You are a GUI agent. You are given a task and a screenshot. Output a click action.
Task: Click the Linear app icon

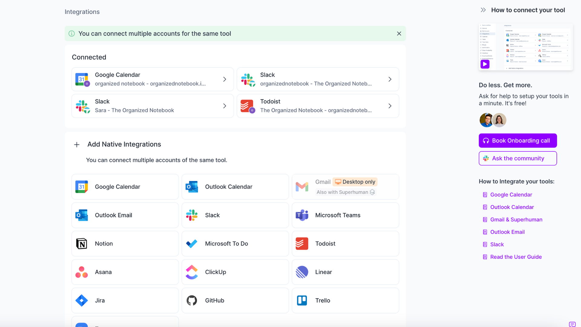(302, 272)
